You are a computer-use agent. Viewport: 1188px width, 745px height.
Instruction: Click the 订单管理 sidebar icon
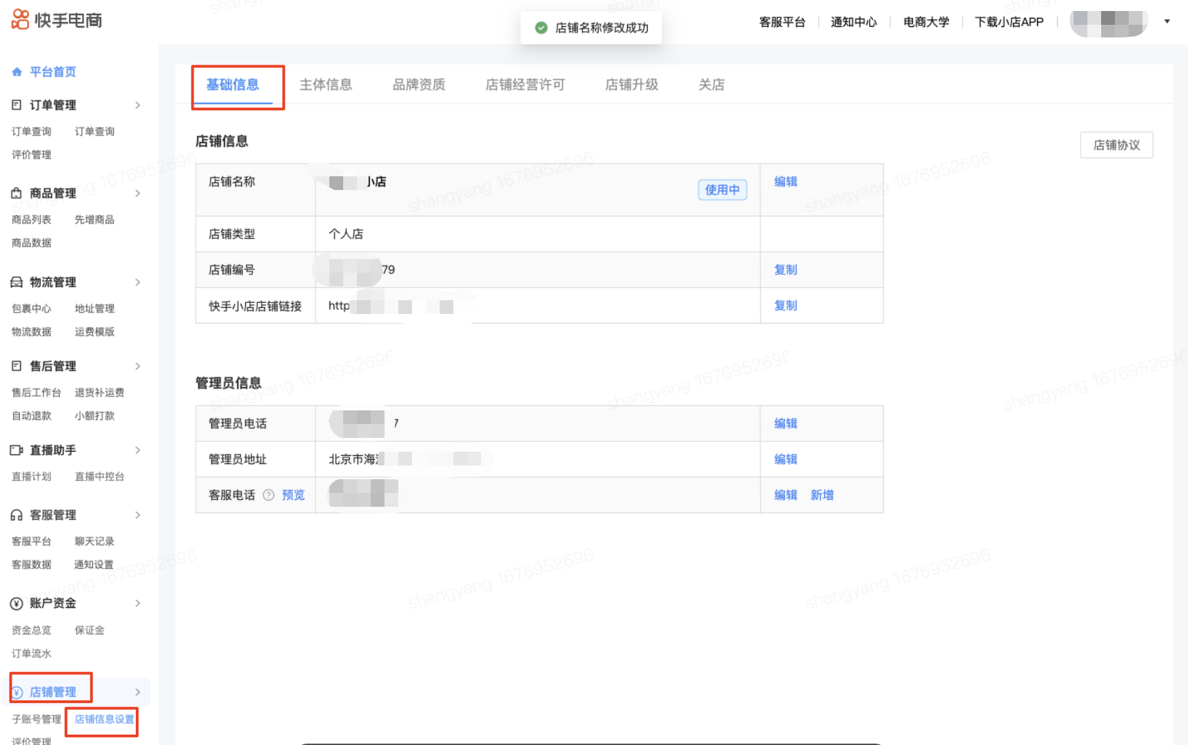pyautogui.click(x=17, y=105)
